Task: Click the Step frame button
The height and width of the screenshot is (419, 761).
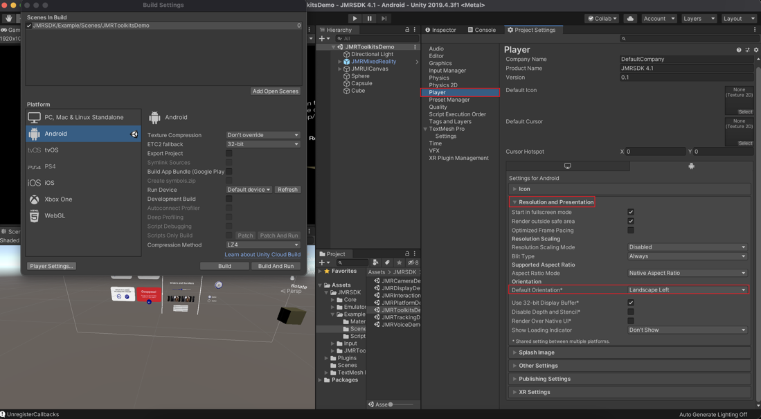Action: [384, 19]
